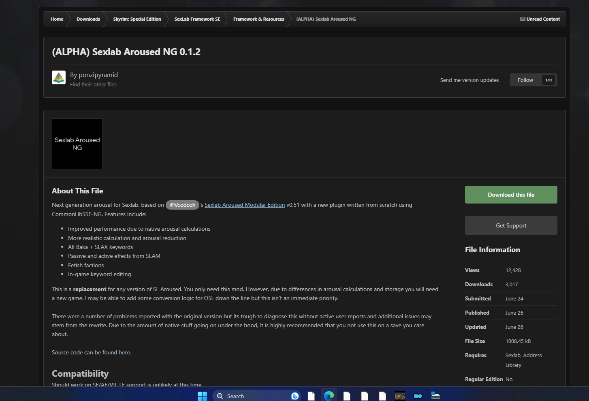Click the date in the Updated row
Image resolution: width=589 pixels, height=401 pixels.
coord(514,327)
